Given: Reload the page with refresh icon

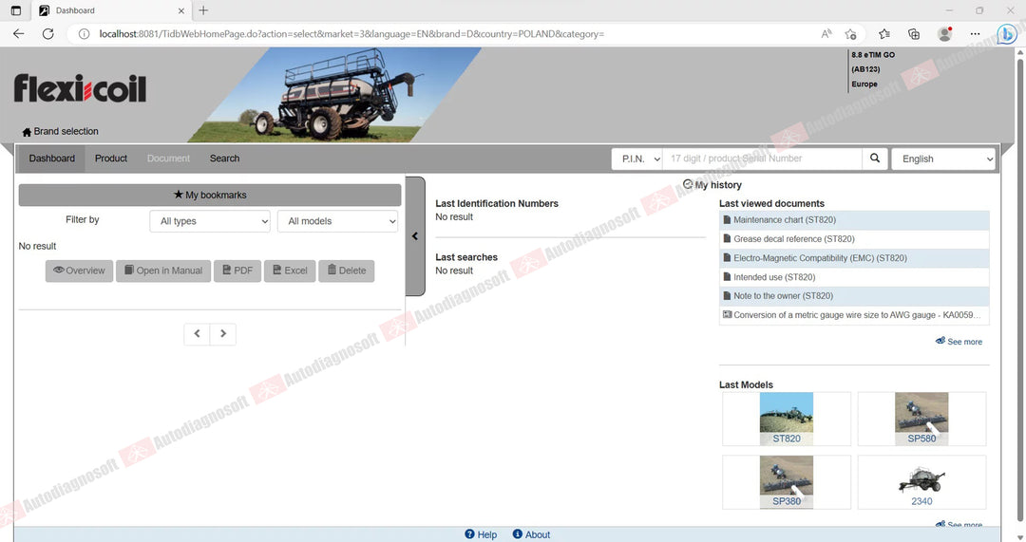Looking at the screenshot, I should pos(47,34).
